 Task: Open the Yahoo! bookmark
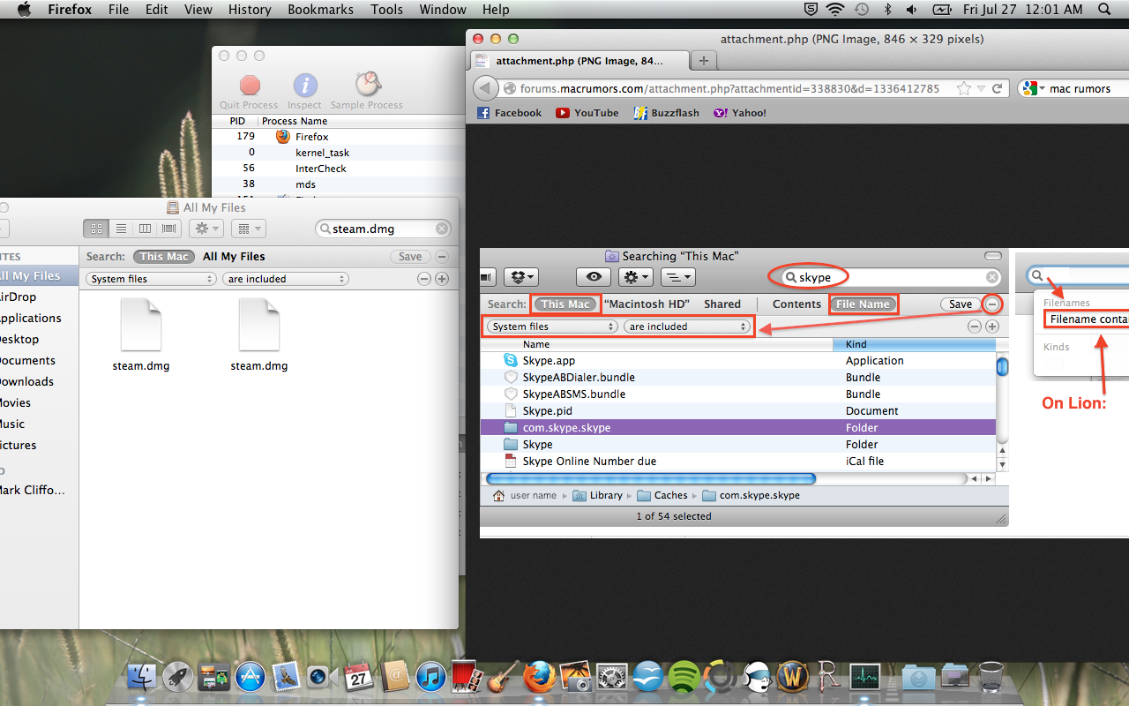click(740, 113)
